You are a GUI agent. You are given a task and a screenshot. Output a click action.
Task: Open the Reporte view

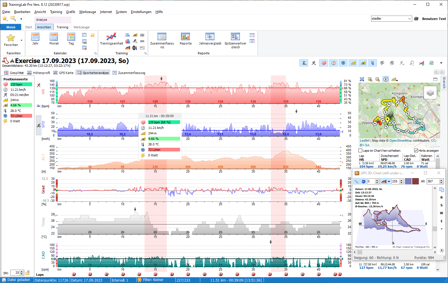click(x=186, y=39)
